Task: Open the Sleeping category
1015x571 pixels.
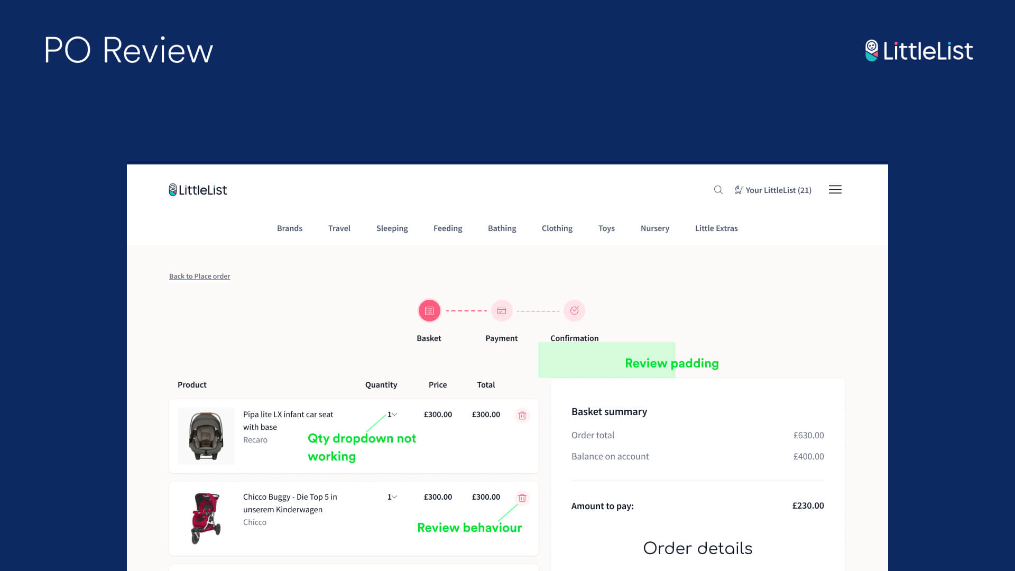Action: click(392, 228)
